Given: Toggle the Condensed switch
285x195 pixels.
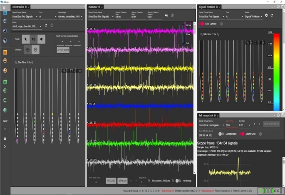Looking at the screenshot, I should (x=221, y=134).
